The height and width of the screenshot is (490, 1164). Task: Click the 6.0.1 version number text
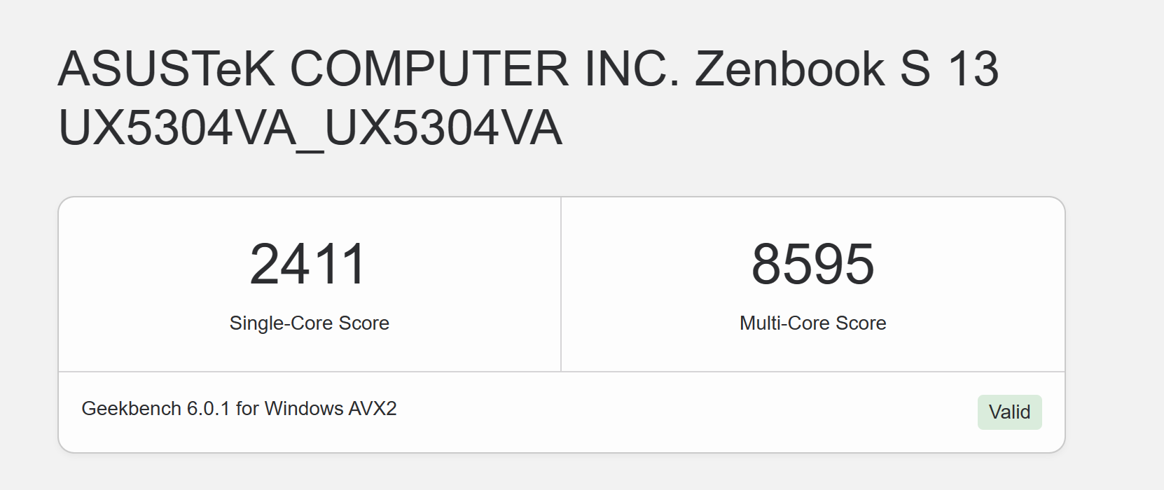click(208, 408)
